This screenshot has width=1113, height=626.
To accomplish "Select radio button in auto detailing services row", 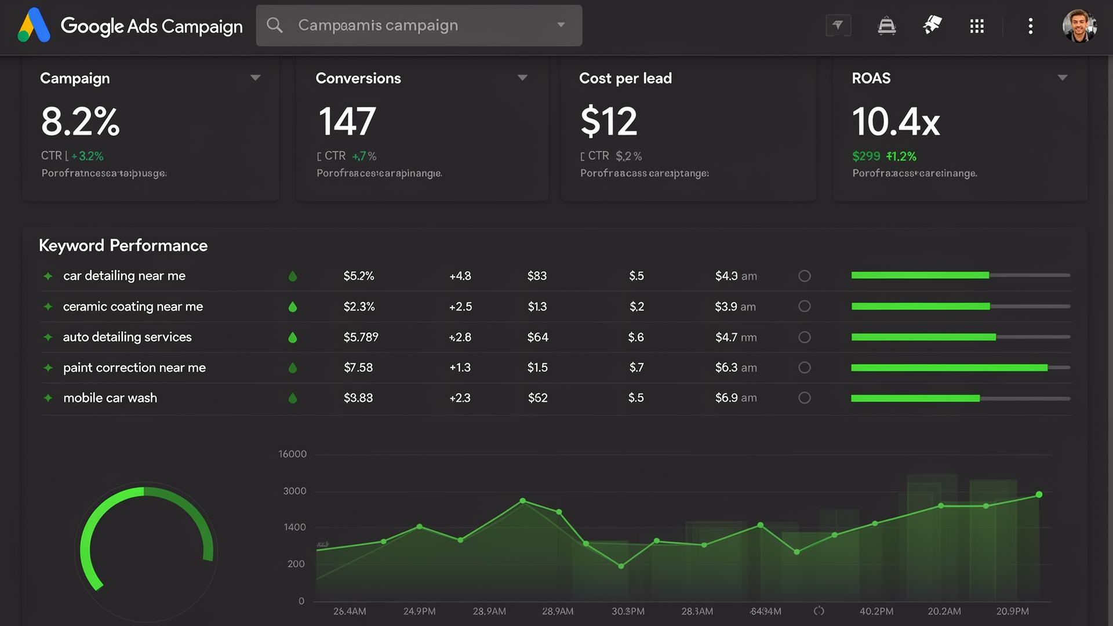I will (x=805, y=337).
